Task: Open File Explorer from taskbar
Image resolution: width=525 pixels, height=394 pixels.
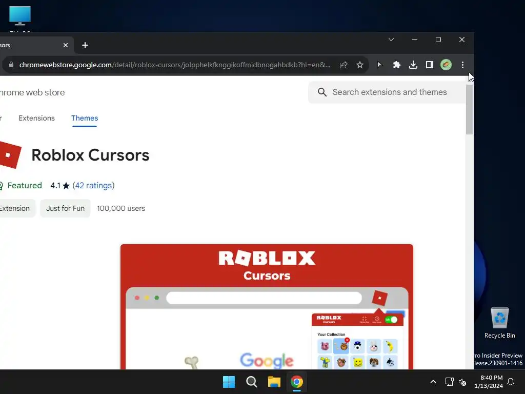Action: (274, 382)
